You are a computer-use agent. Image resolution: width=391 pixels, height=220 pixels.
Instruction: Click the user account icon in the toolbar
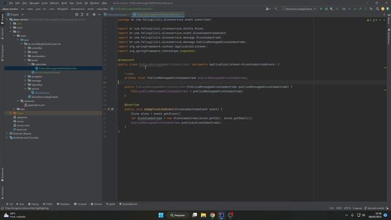(268, 9)
